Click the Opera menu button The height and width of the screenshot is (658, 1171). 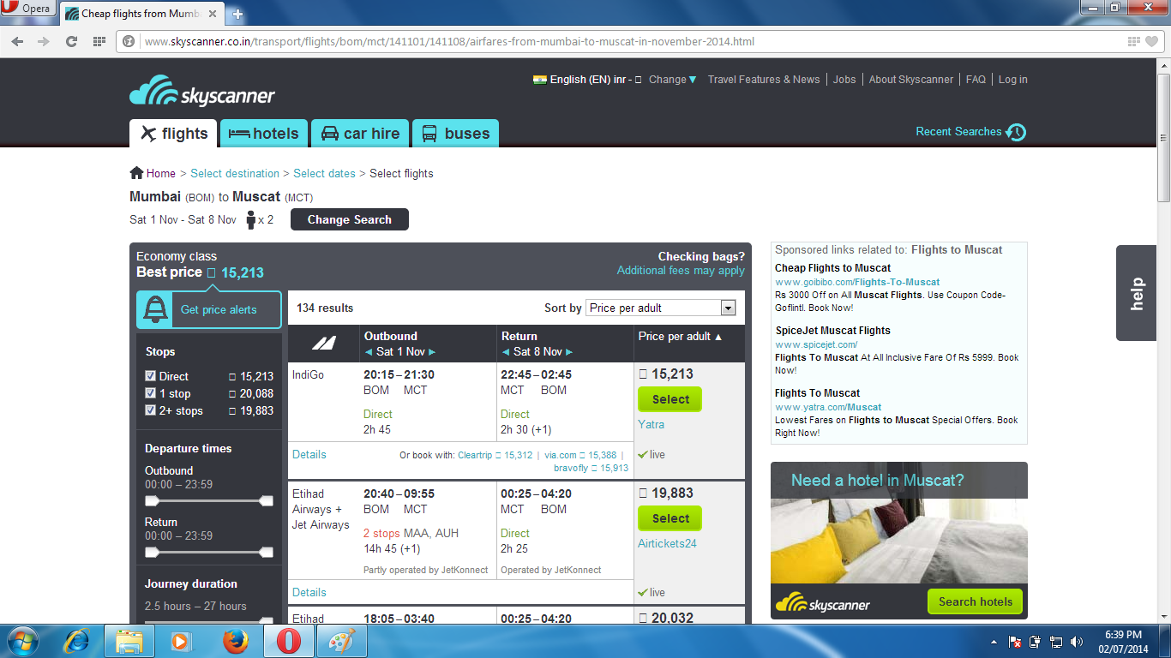[x=28, y=9]
